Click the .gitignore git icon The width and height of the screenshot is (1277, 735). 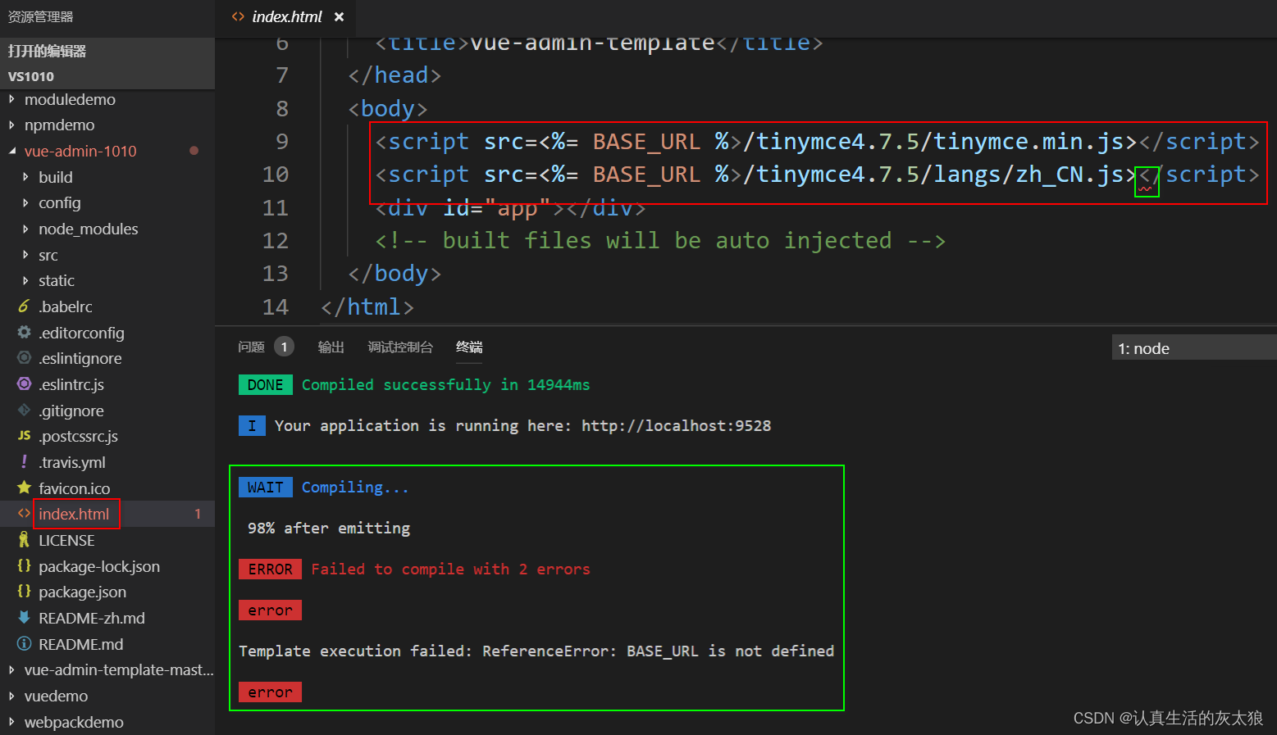pyautogui.click(x=24, y=410)
